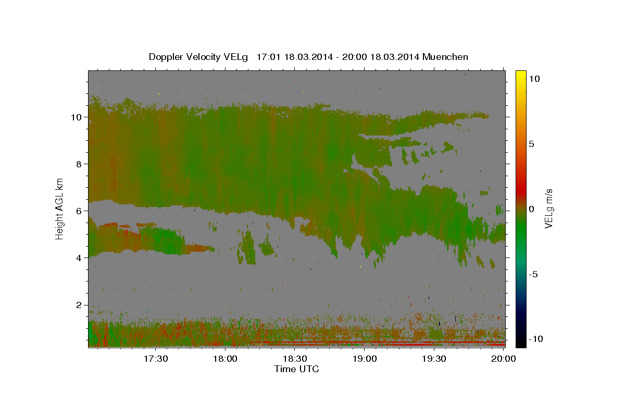Click the 'VELg m/s' colorbar title
The image size is (625, 417).
tap(549, 208)
